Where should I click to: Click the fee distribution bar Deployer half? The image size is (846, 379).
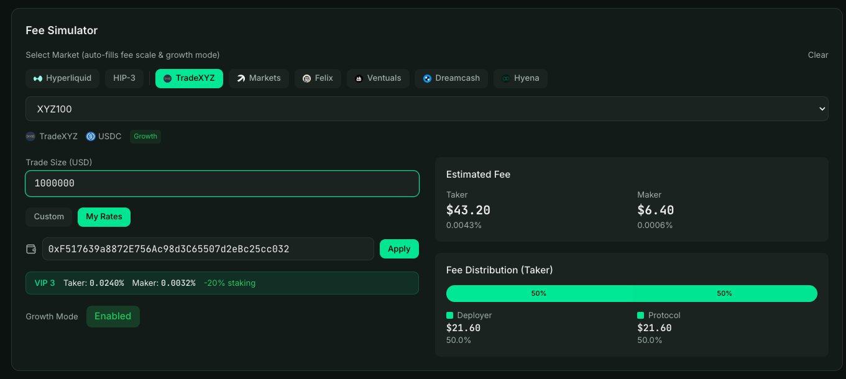coord(538,293)
